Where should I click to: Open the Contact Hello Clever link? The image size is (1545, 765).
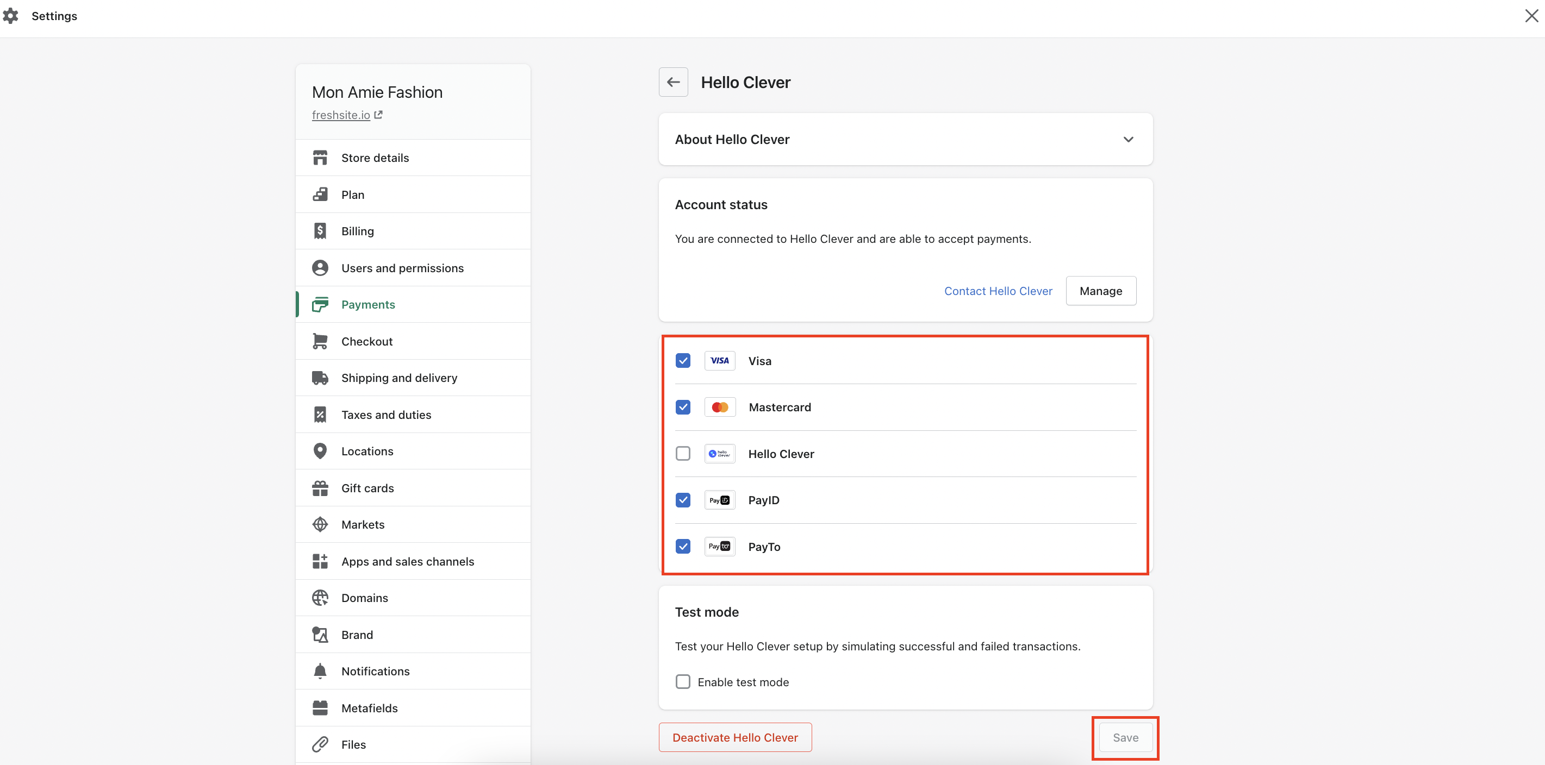click(998, 291)
